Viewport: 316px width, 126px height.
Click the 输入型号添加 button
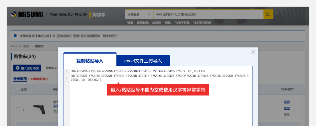27,68
